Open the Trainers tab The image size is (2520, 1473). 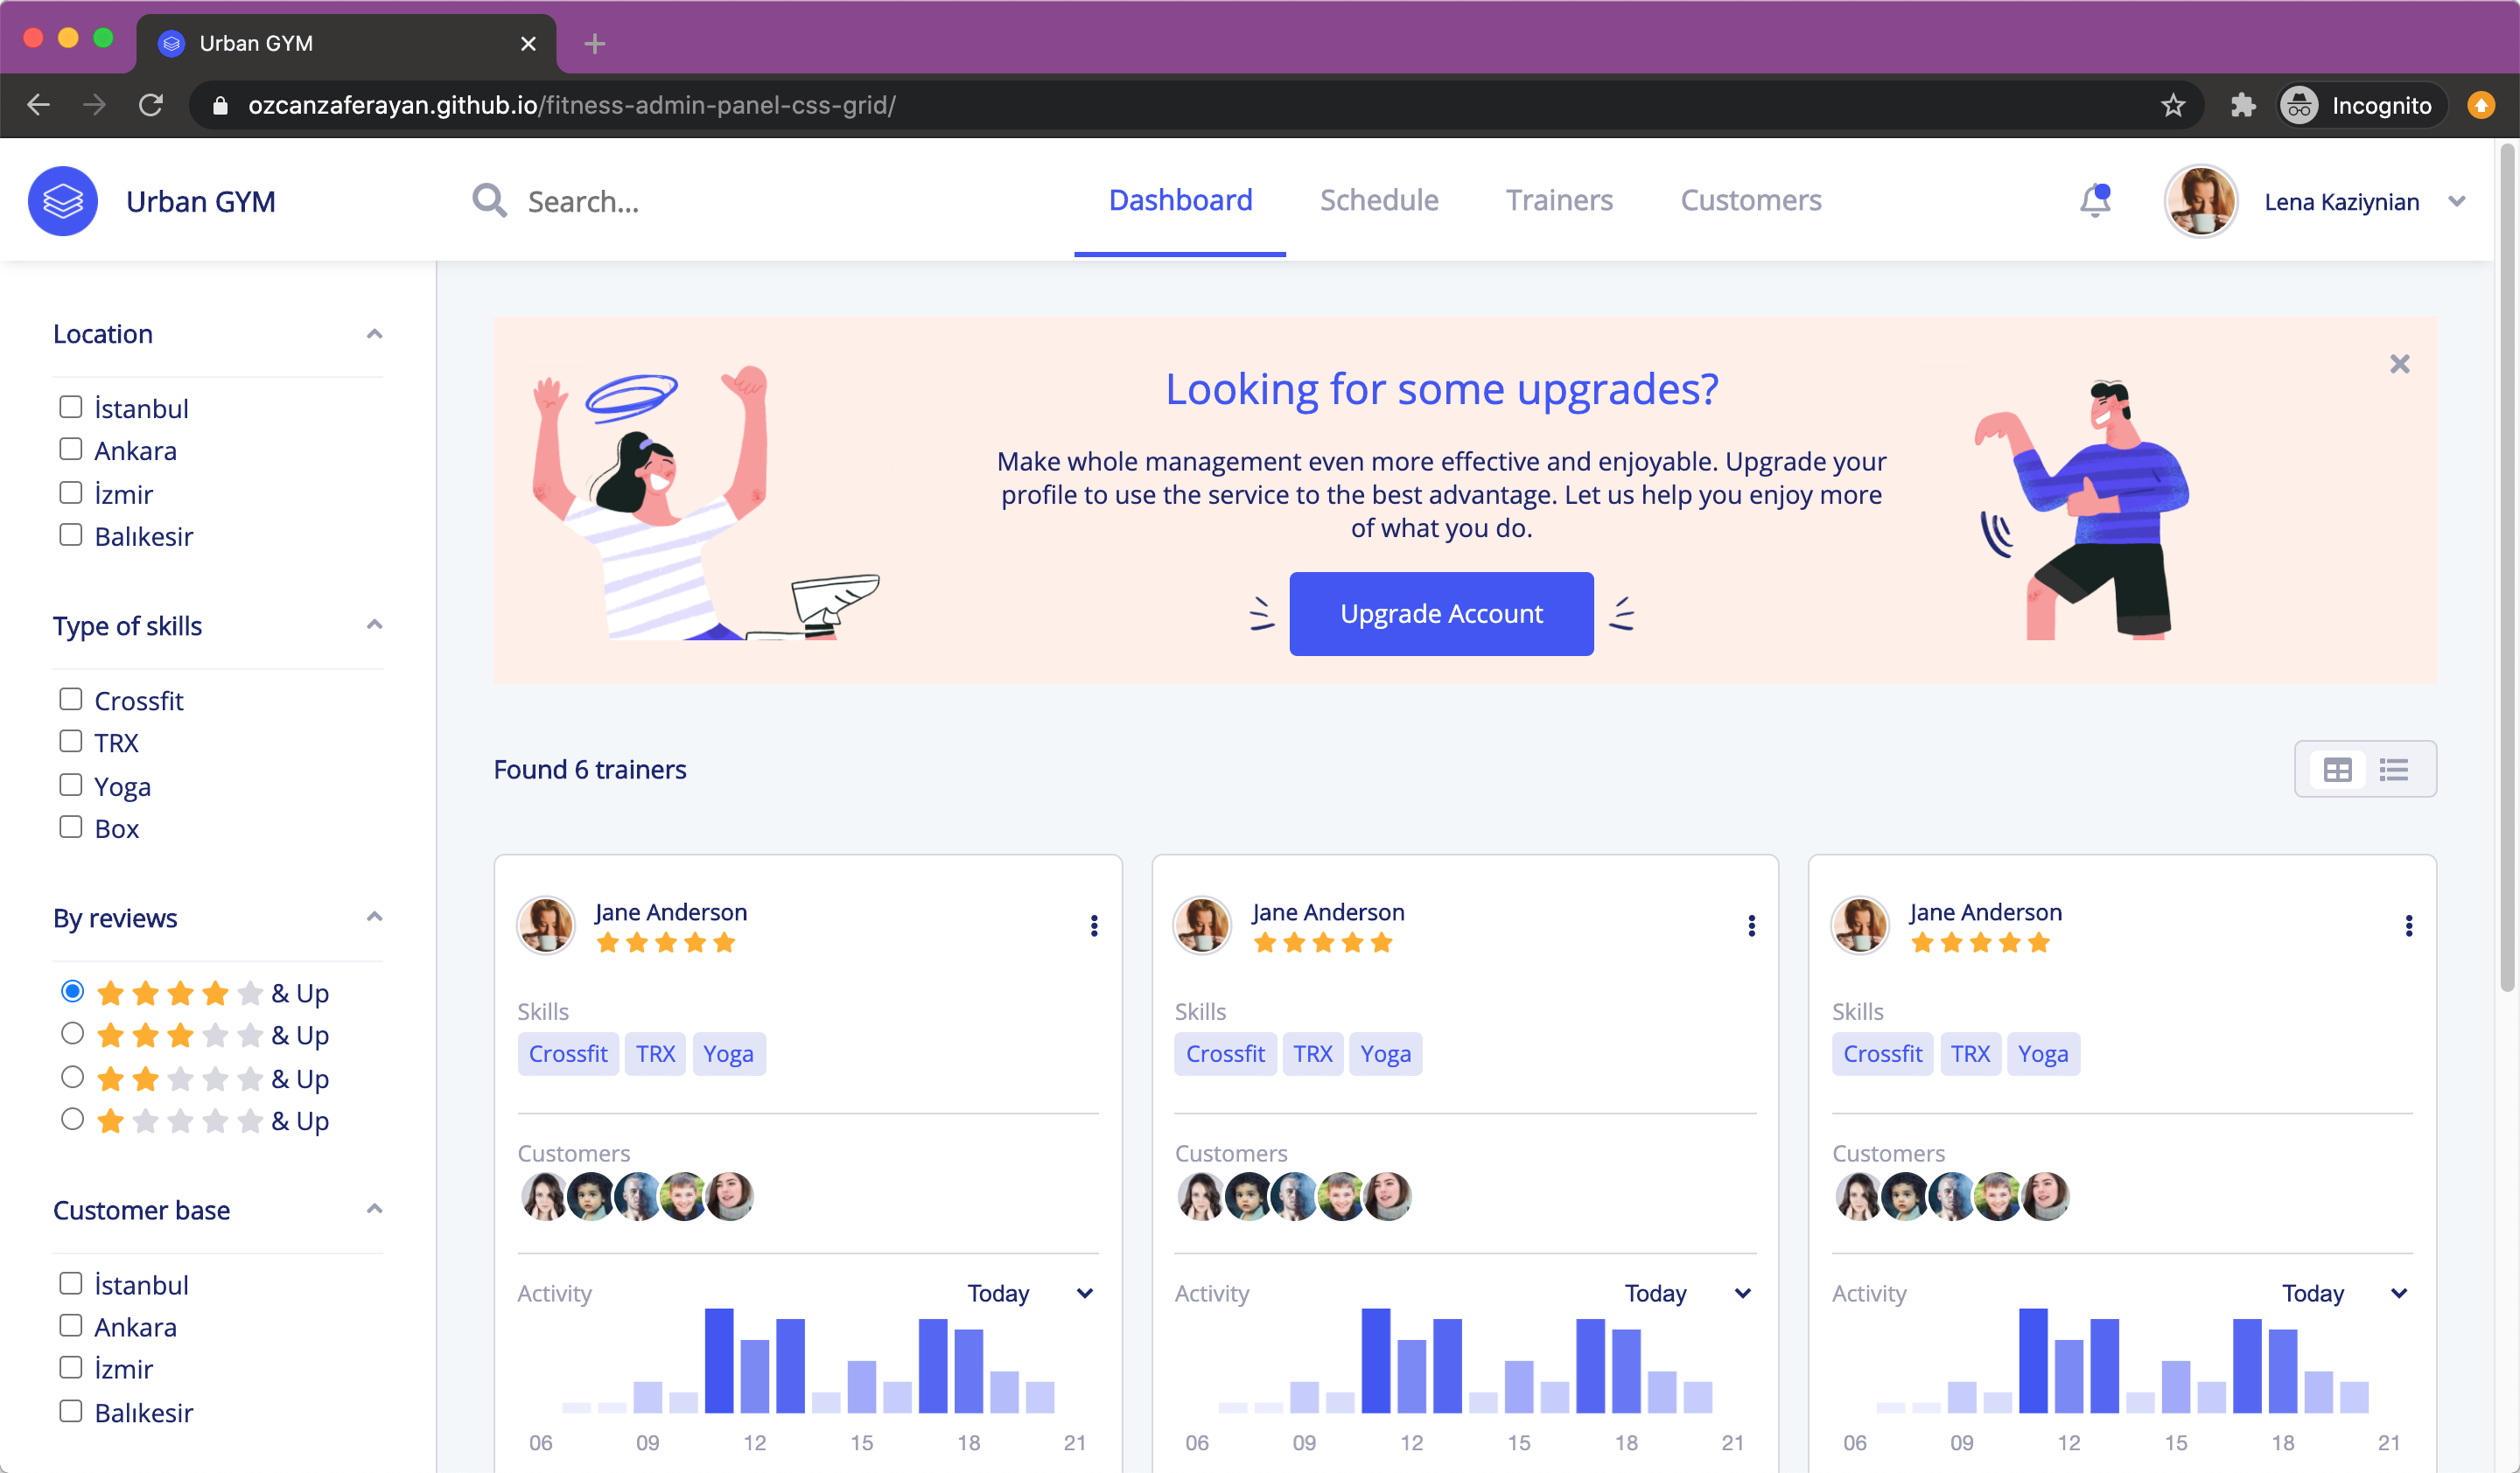coord(1559,199)
